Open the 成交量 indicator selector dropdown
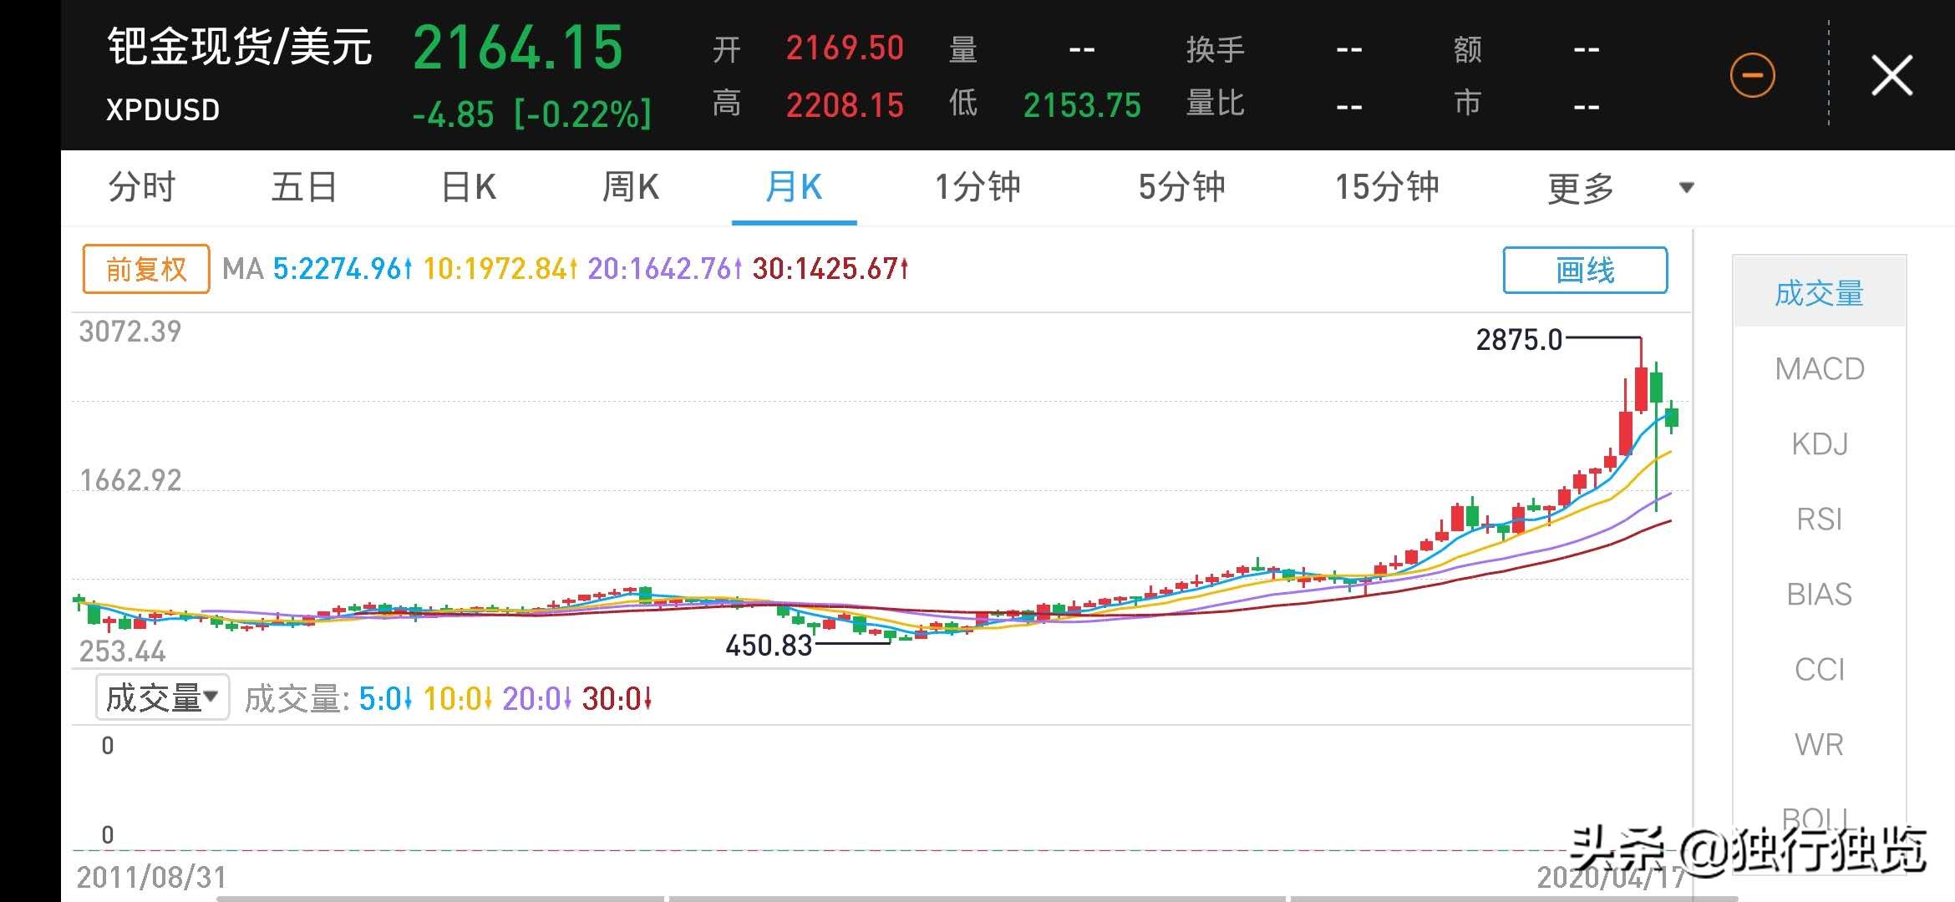 pos(160,696)
